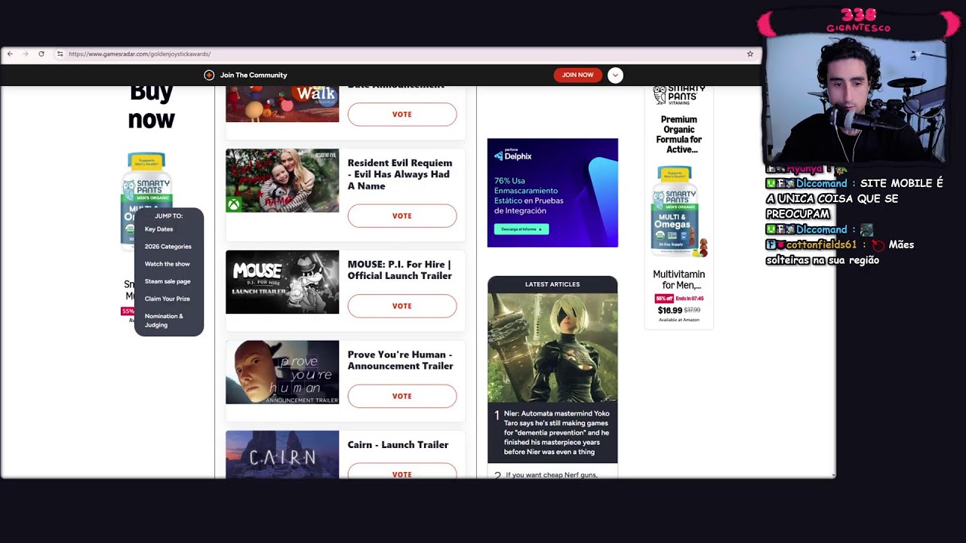Click the $16.99 price in ad
The width and height of the screenshot is (966, 543).
(669, 310)
